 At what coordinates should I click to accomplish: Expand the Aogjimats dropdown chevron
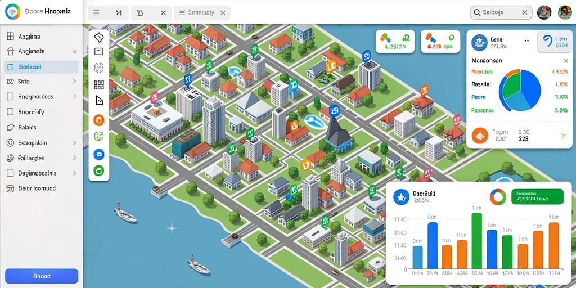pyautogui.click(x=75, y=52)
